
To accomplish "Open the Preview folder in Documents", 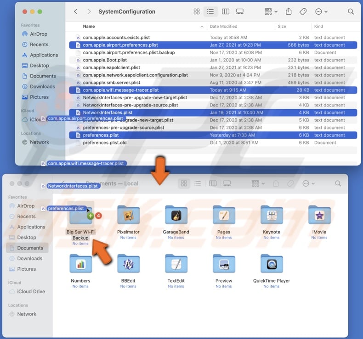I will point(224,264).
